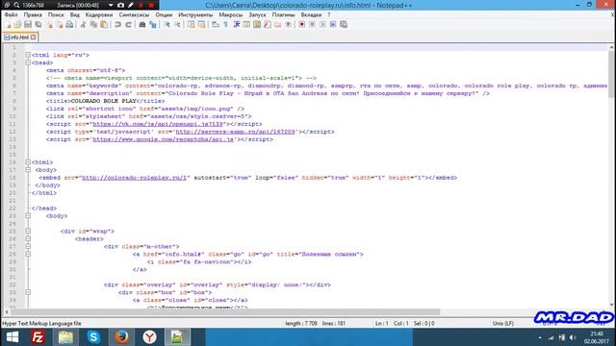
Task: Click the Playback macro icon
Action: pyautogui.click(x=322, y=25)
